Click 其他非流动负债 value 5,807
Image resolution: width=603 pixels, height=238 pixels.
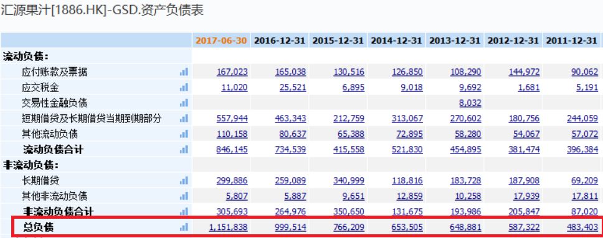tap(237, 196)
